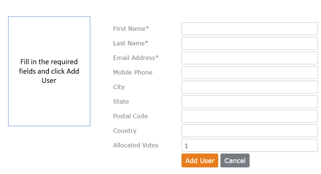321x174 pixels.
Task: Select the City input box
Action: 249,87
